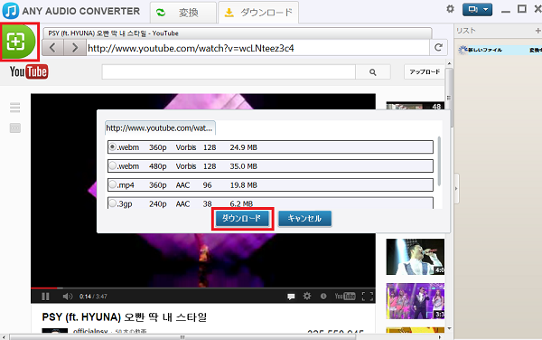Click the URL address field
This screenshot has width=542, height=340.
point(257,48)
